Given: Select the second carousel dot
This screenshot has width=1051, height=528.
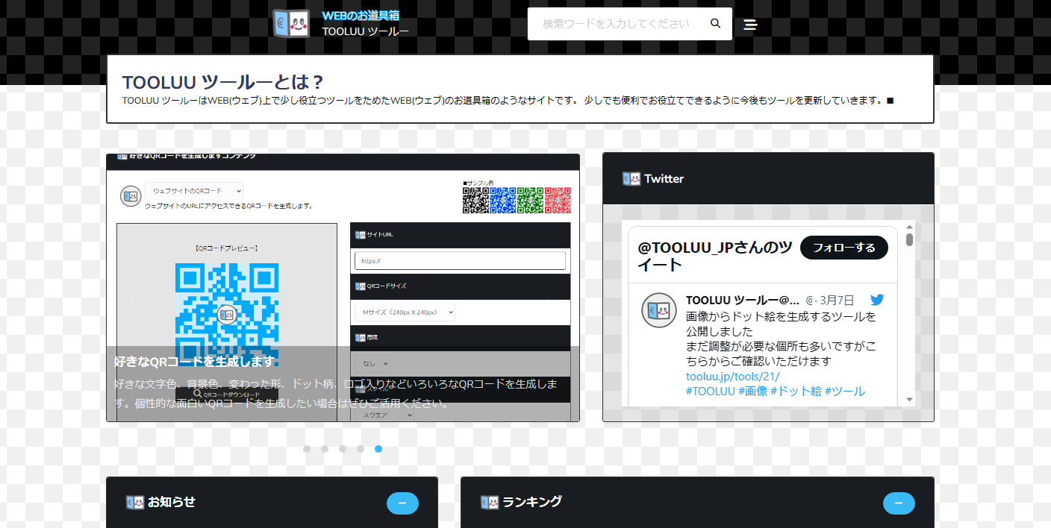Looking at the screenshot, I should click(x=325, y=449).
